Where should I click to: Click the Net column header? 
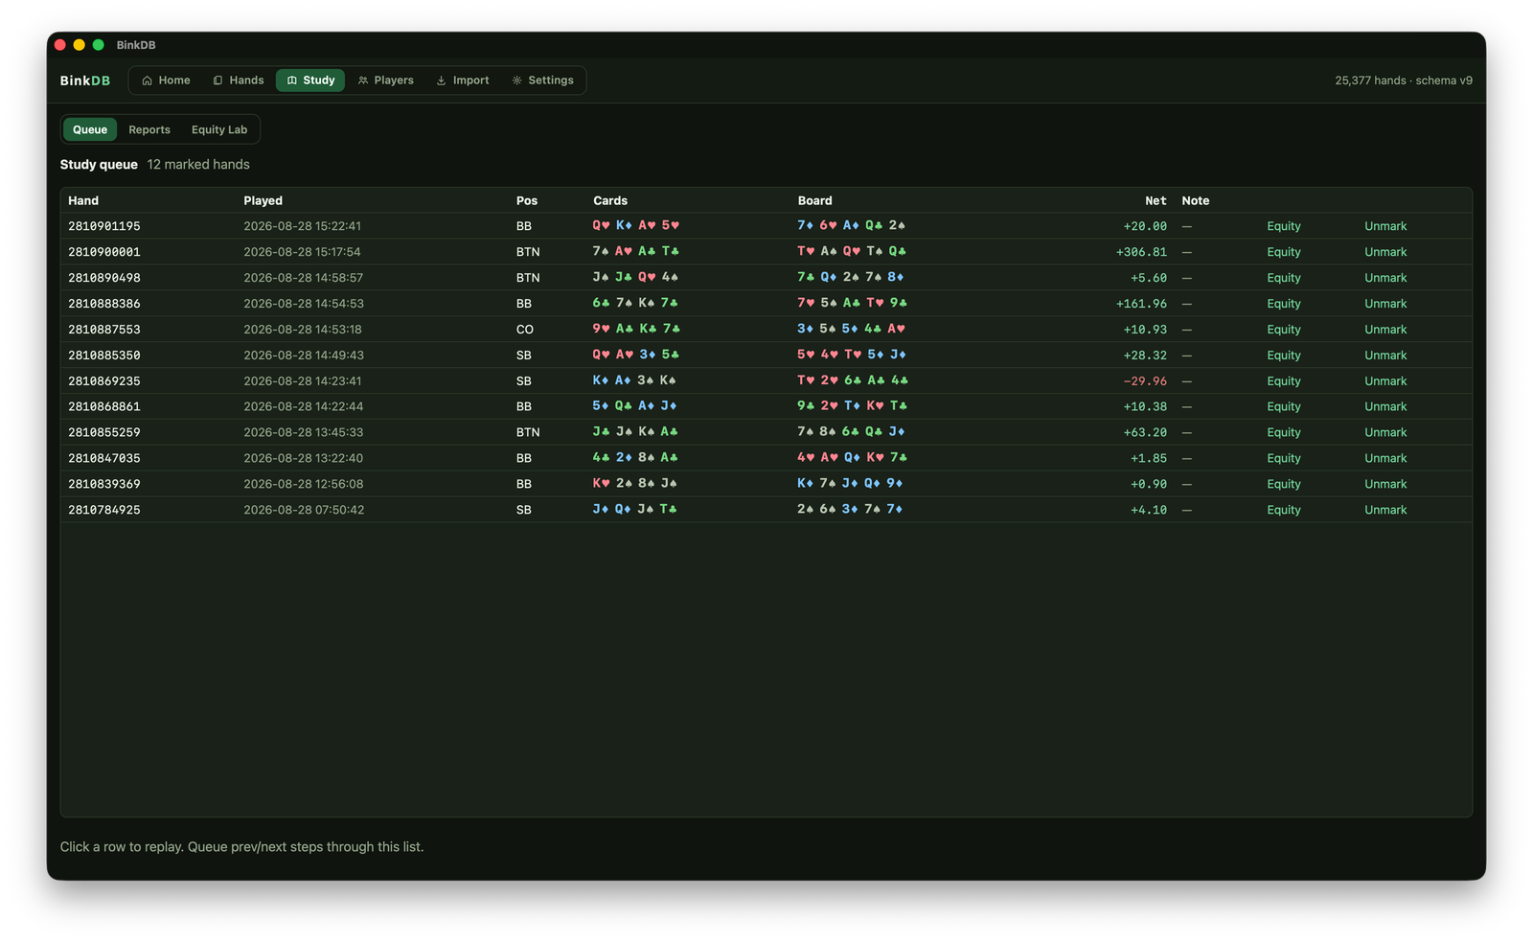click(1155, 200)
